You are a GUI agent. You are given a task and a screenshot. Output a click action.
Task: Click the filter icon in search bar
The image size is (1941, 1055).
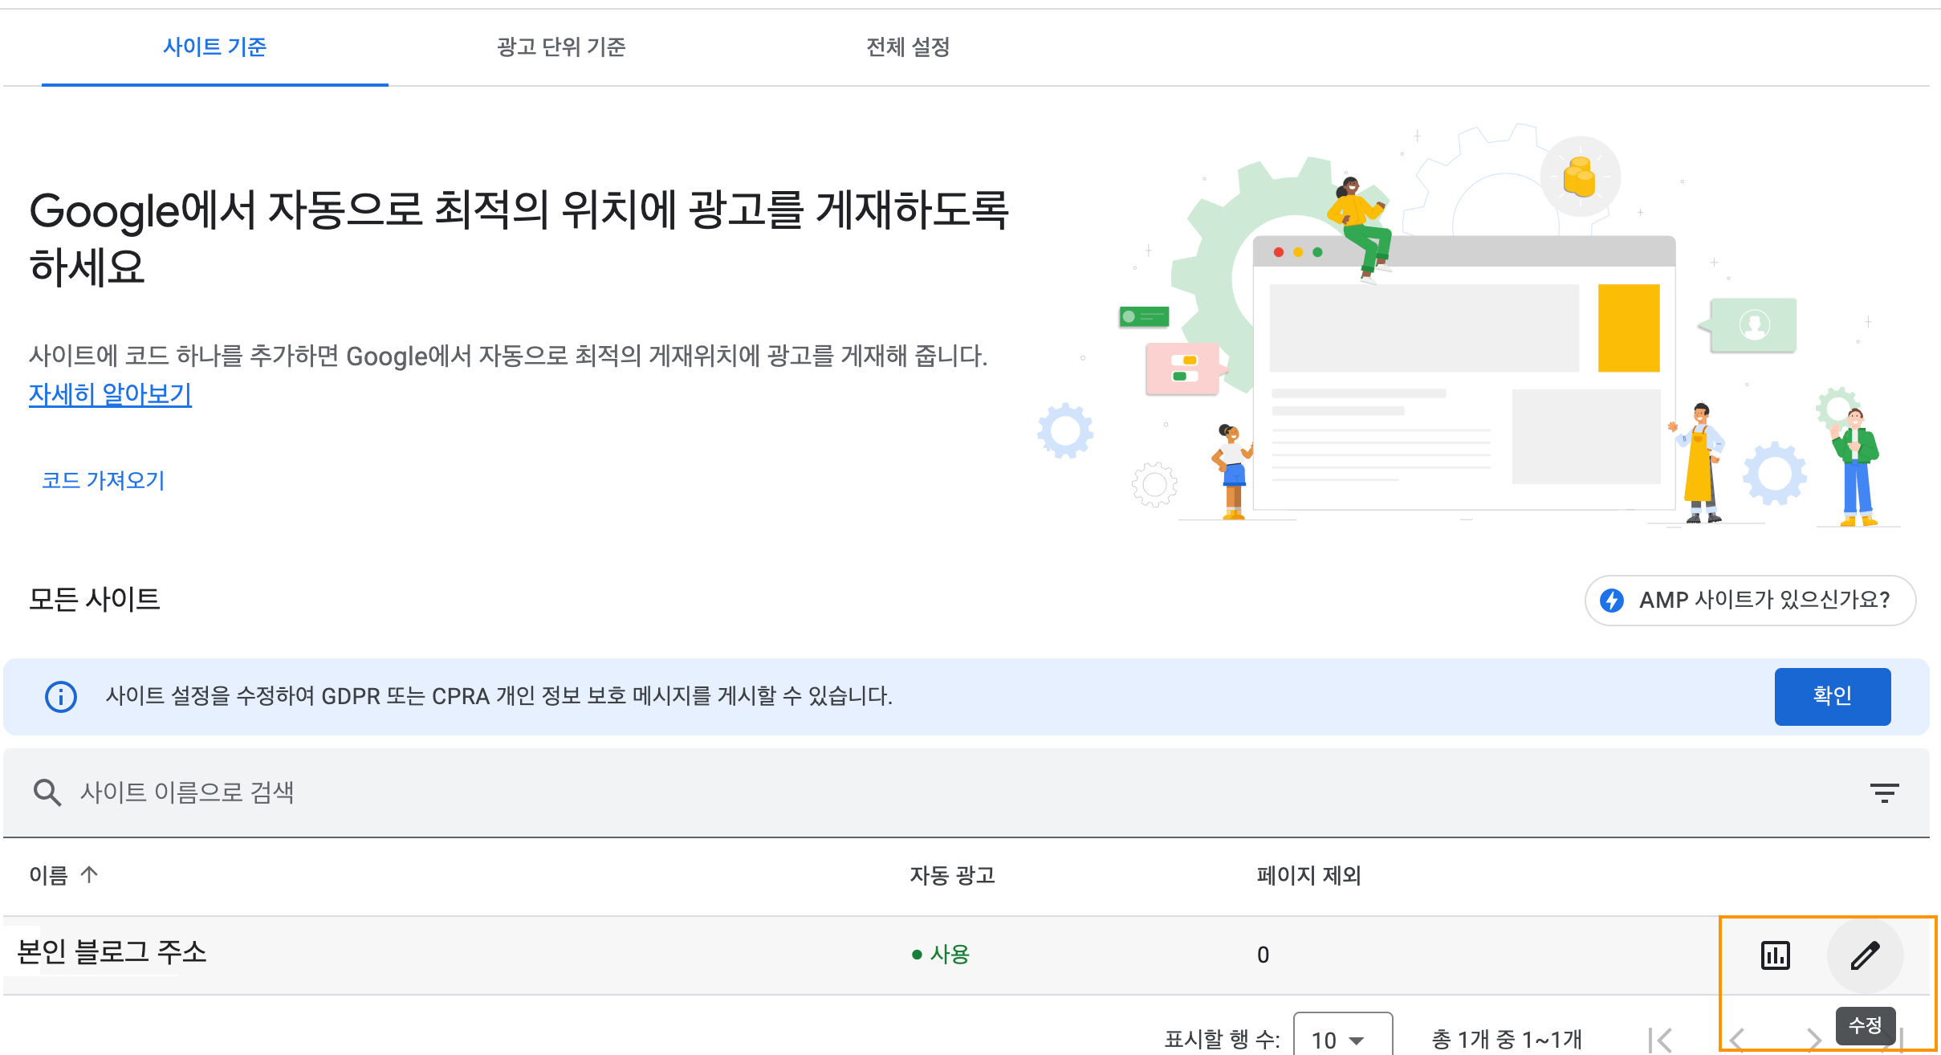point(1886,793)
